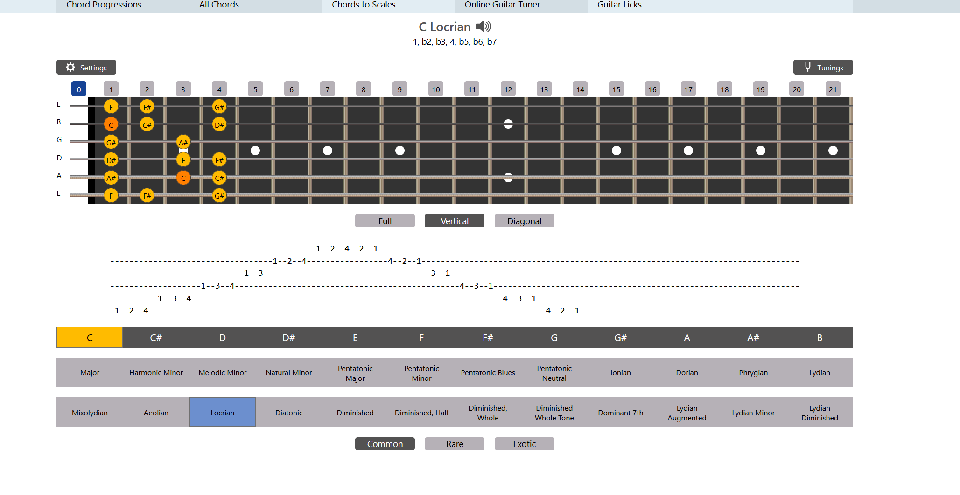960x495 pixels.
Task: Open the All Chords tab
Action: tap(256, 6)
